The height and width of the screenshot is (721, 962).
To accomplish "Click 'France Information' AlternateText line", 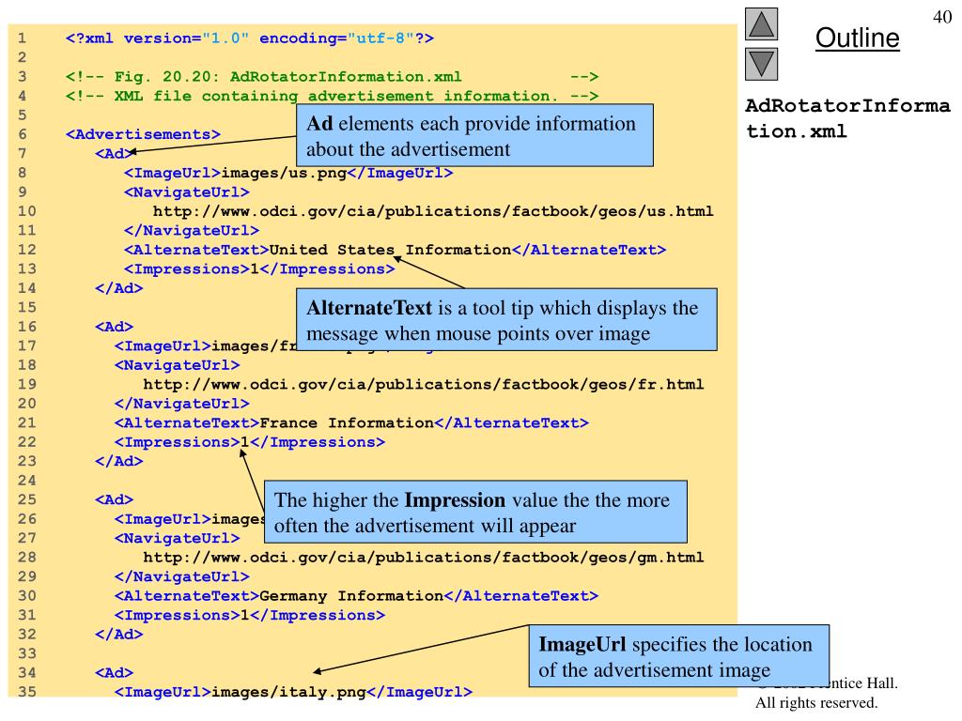I will (x=351, y=423).
